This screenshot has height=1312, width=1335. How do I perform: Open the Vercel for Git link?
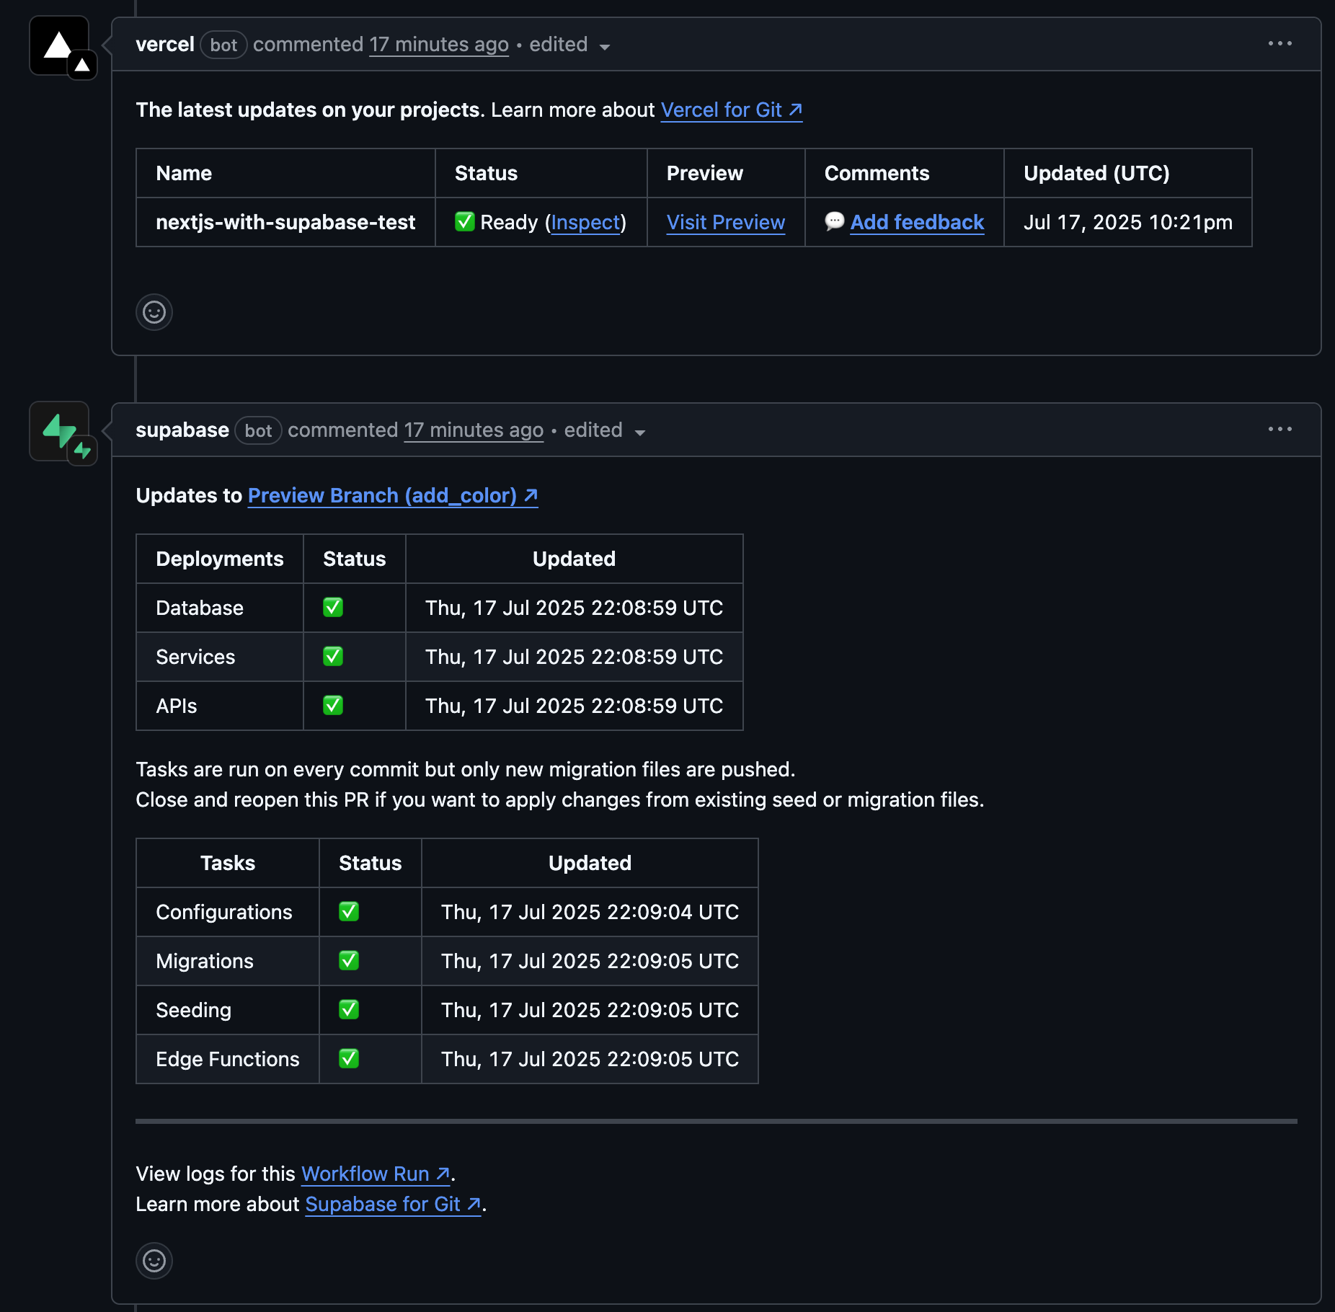(732, 110)
